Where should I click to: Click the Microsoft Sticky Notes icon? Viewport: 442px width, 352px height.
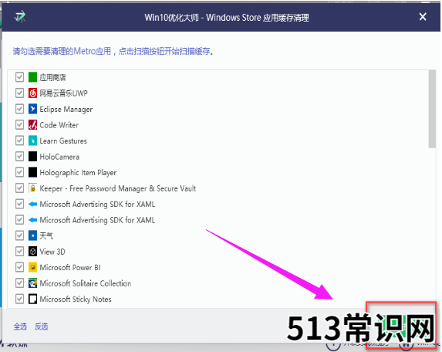pyautogui.click(x=32, y=299)
